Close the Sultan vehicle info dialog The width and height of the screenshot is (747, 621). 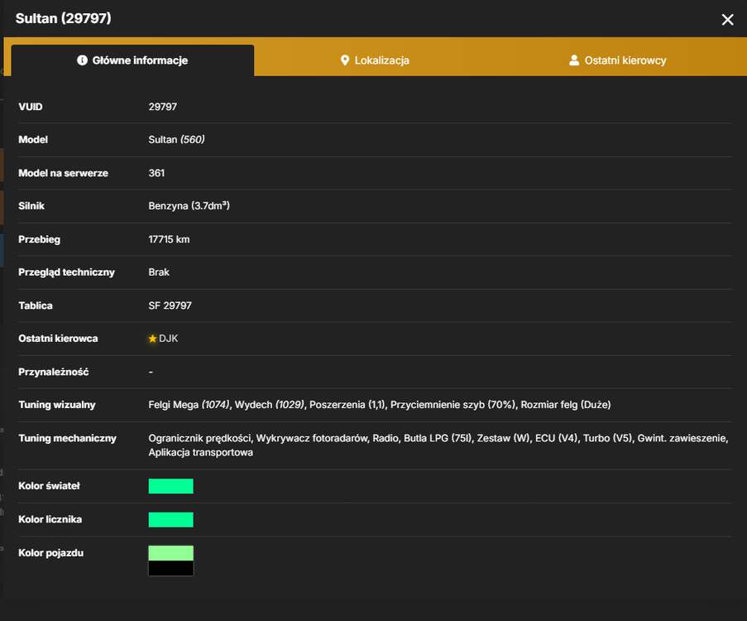(727, 20)
